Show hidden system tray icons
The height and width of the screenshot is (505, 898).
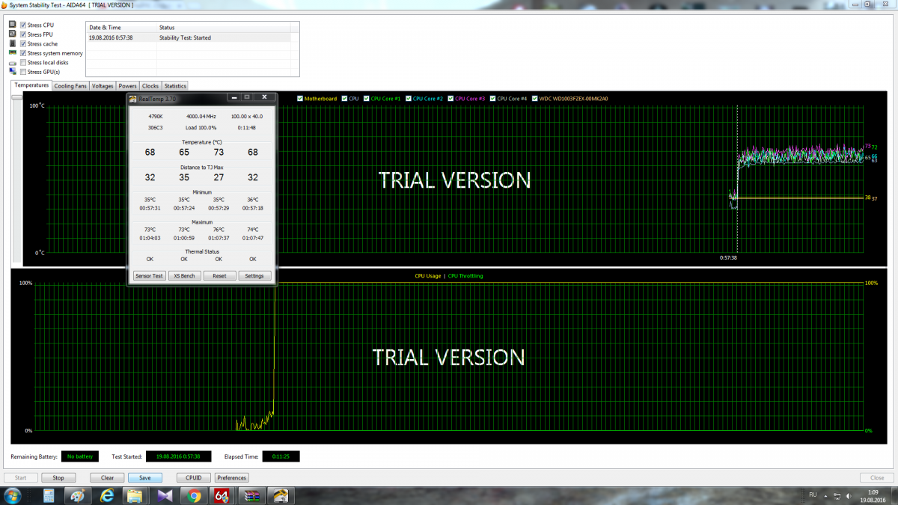click(x=827, y=495)
